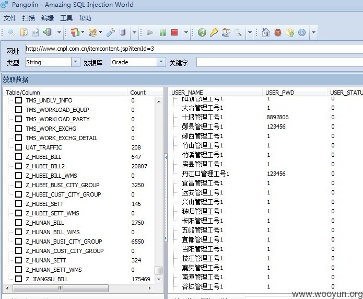Click the update package box icon
The image size is (363, 299).
(289, 32)
